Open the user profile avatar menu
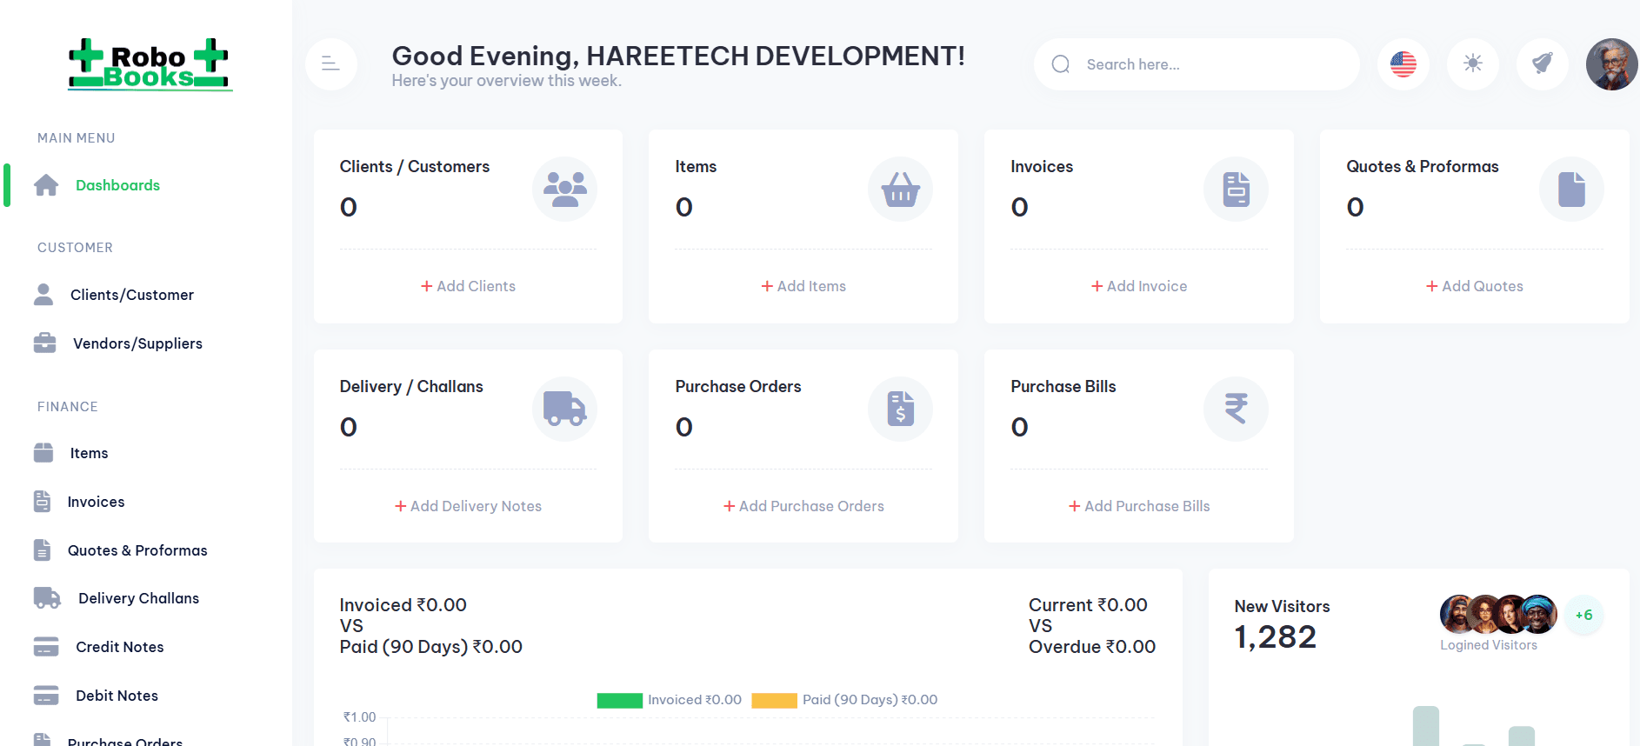The image size is (1640, 746). [1611, 63]
